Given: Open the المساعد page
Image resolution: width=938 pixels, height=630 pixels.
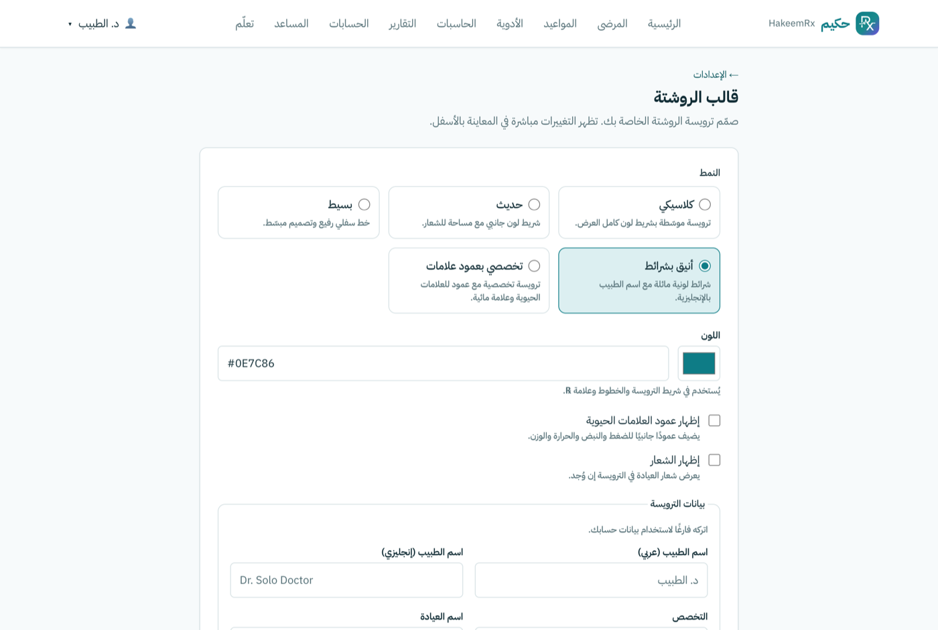Looking at the screenshot, I should click(x=291, y=23).
